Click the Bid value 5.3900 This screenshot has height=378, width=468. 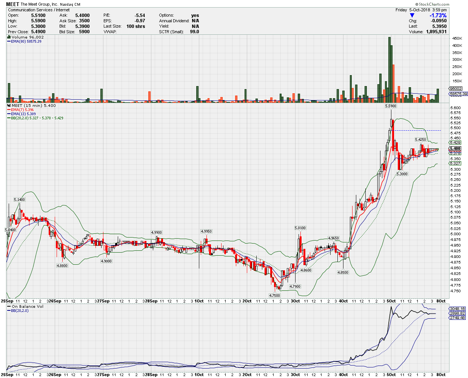tap(83, 26)
